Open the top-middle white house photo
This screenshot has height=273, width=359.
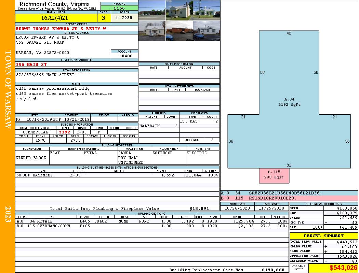179,10
